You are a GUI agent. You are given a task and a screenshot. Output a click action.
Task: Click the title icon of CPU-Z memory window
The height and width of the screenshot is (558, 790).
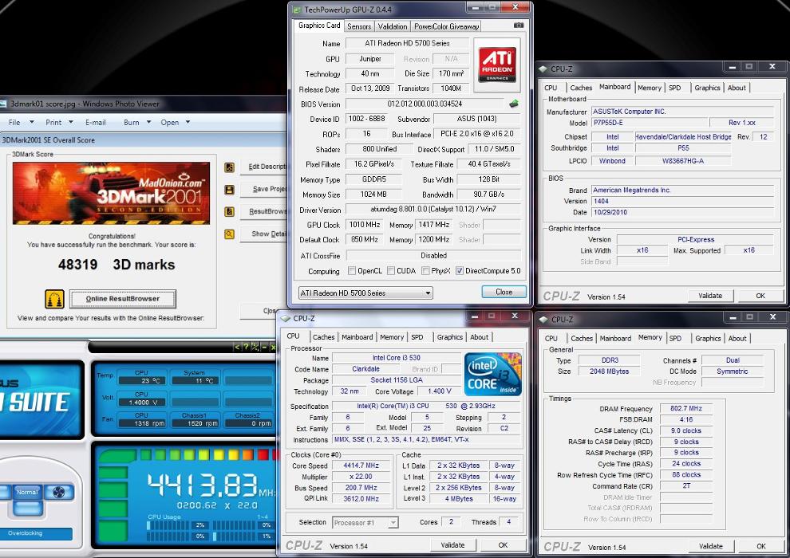pos(543,320)
